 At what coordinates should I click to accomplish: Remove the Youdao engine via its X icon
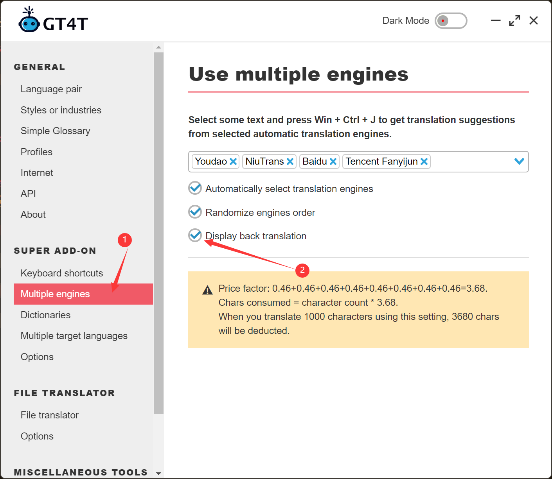[233, 161]
